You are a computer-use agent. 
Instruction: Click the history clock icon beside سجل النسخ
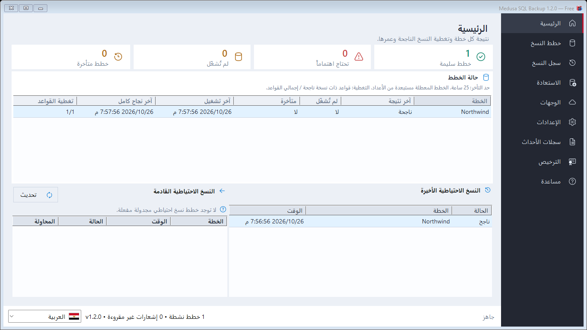(x=572, y=63)
